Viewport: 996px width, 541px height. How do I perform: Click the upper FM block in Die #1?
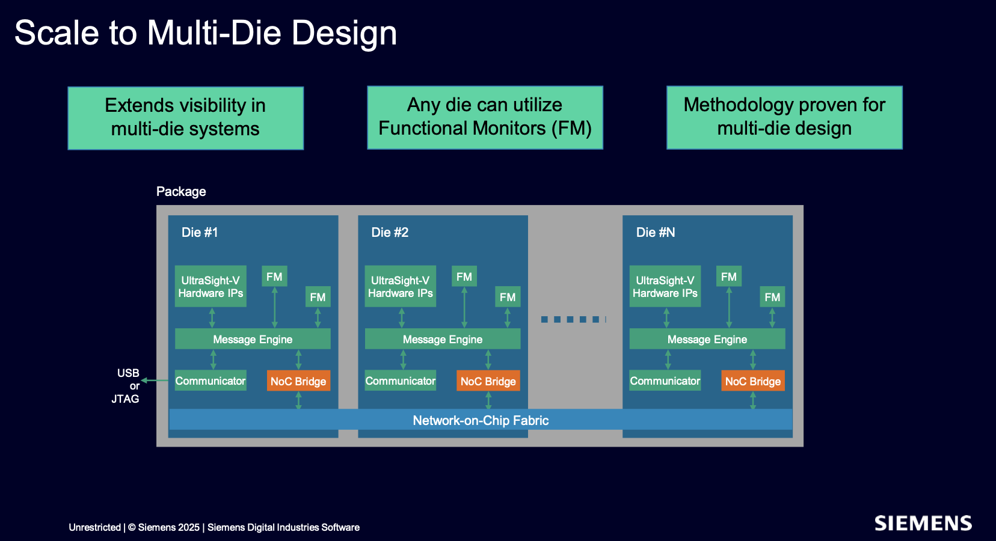274,277
